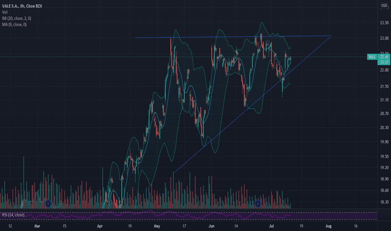Click the 21.50 price axis label
This screenshot has width=391, height=231.
click(384, 87)
